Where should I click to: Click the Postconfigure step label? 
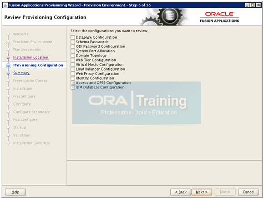(x=25, y=120)
